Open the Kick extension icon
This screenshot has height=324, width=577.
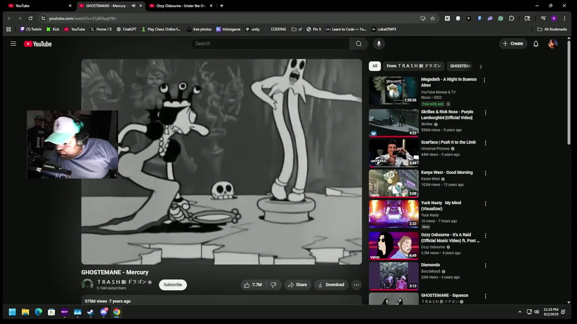click(x=447, y=18)
